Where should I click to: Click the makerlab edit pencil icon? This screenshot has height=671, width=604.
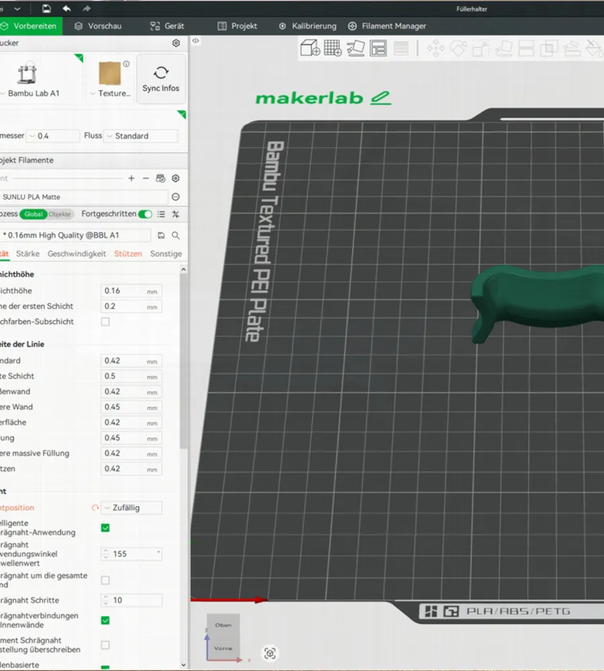coord(381,98)
